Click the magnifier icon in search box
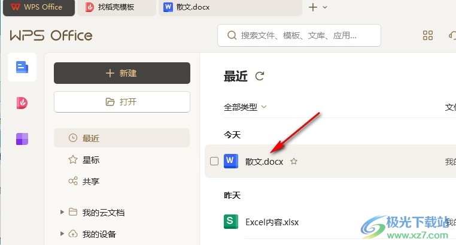Image resolution: width=456 pixels, height=245 pixels. [x=232, y=35]
